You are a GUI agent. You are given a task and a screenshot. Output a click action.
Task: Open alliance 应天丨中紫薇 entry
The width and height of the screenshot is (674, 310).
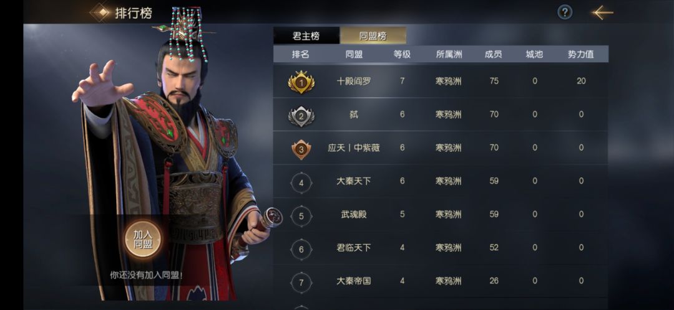441,148
